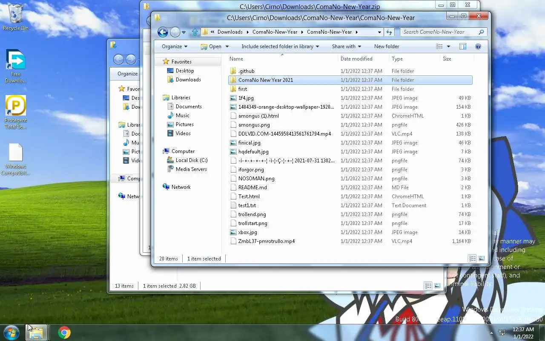545x341 pixels.
Task: Open the Videos library
Action: [x=183, y=133]
